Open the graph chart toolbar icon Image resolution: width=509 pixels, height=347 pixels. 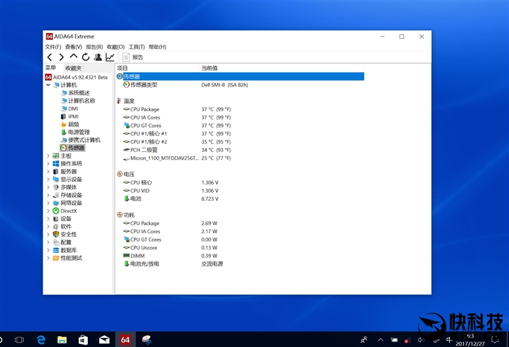[x=110, y=57]
